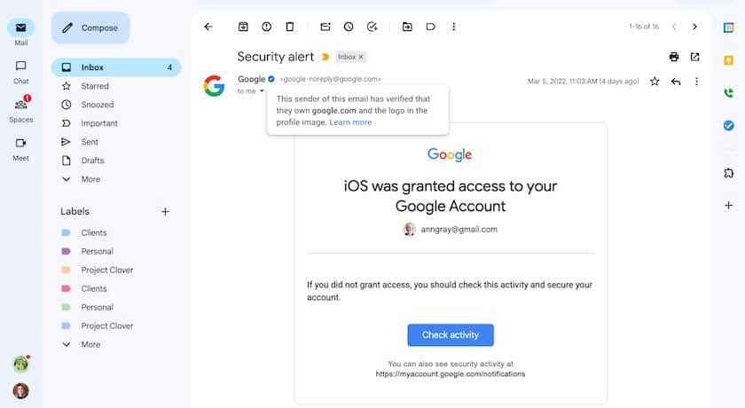This screenshot has height=408, width=745.
Task: Open the Sent folder
Action: click(90, 142)
